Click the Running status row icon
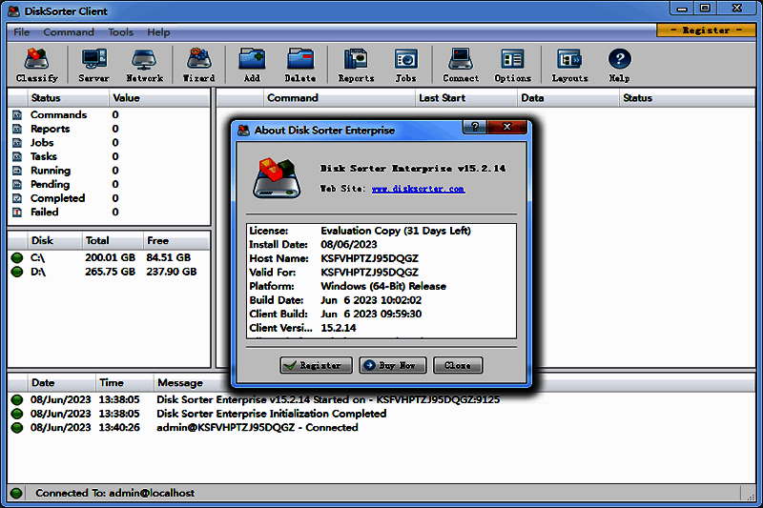763x508 pixels. click(17, 171)
